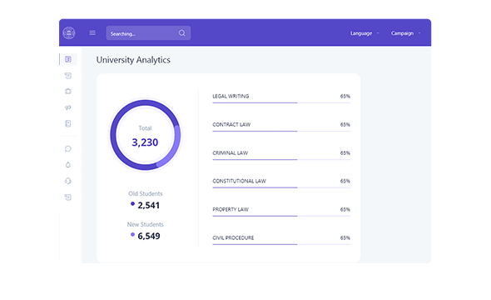491x300 pixels.
Task: Click the Criminal Law progress bar
Action: point(281,159)
